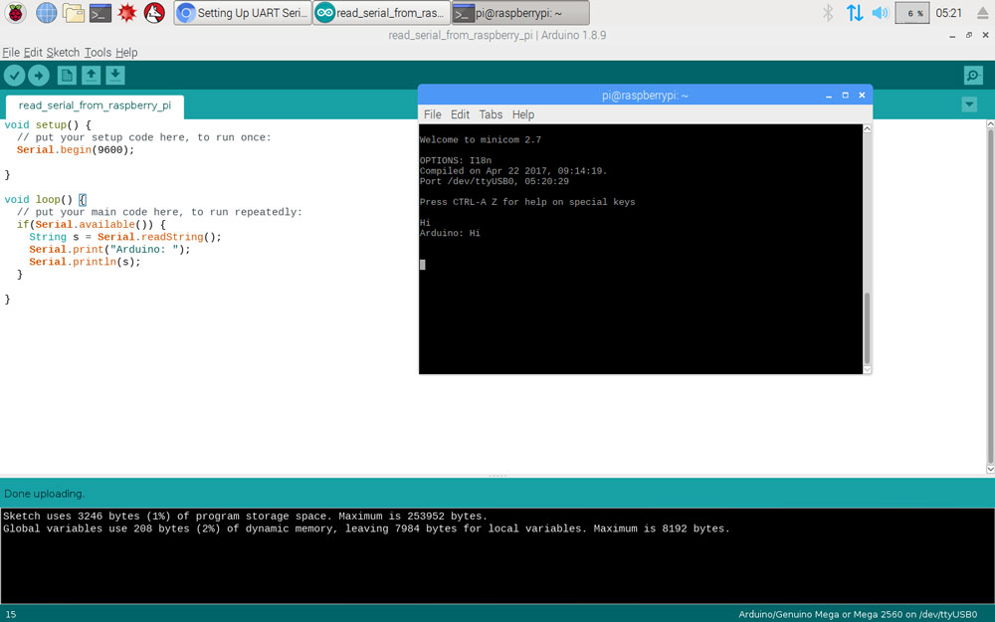Open the Serial Monitor magnifier icon

[973, 76]
